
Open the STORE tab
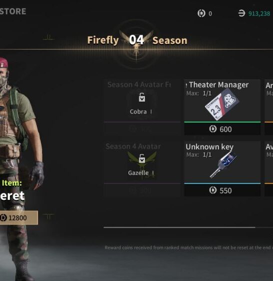[13, 11]
